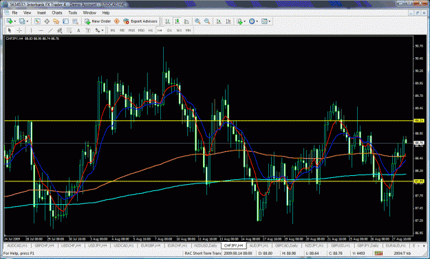Screen dimensions: 430x259
Task: Open the Indicators list icon
Action: tap(239, 21)
